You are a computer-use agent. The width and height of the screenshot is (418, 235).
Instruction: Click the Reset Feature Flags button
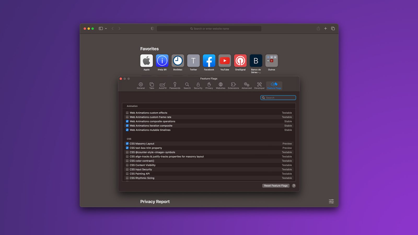pyautogui.click(x=276, y=186)
